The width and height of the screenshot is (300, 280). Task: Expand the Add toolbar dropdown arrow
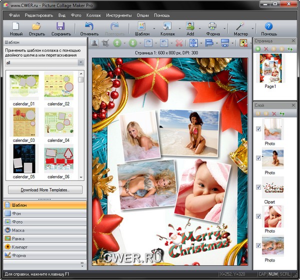tap(199, 27)
